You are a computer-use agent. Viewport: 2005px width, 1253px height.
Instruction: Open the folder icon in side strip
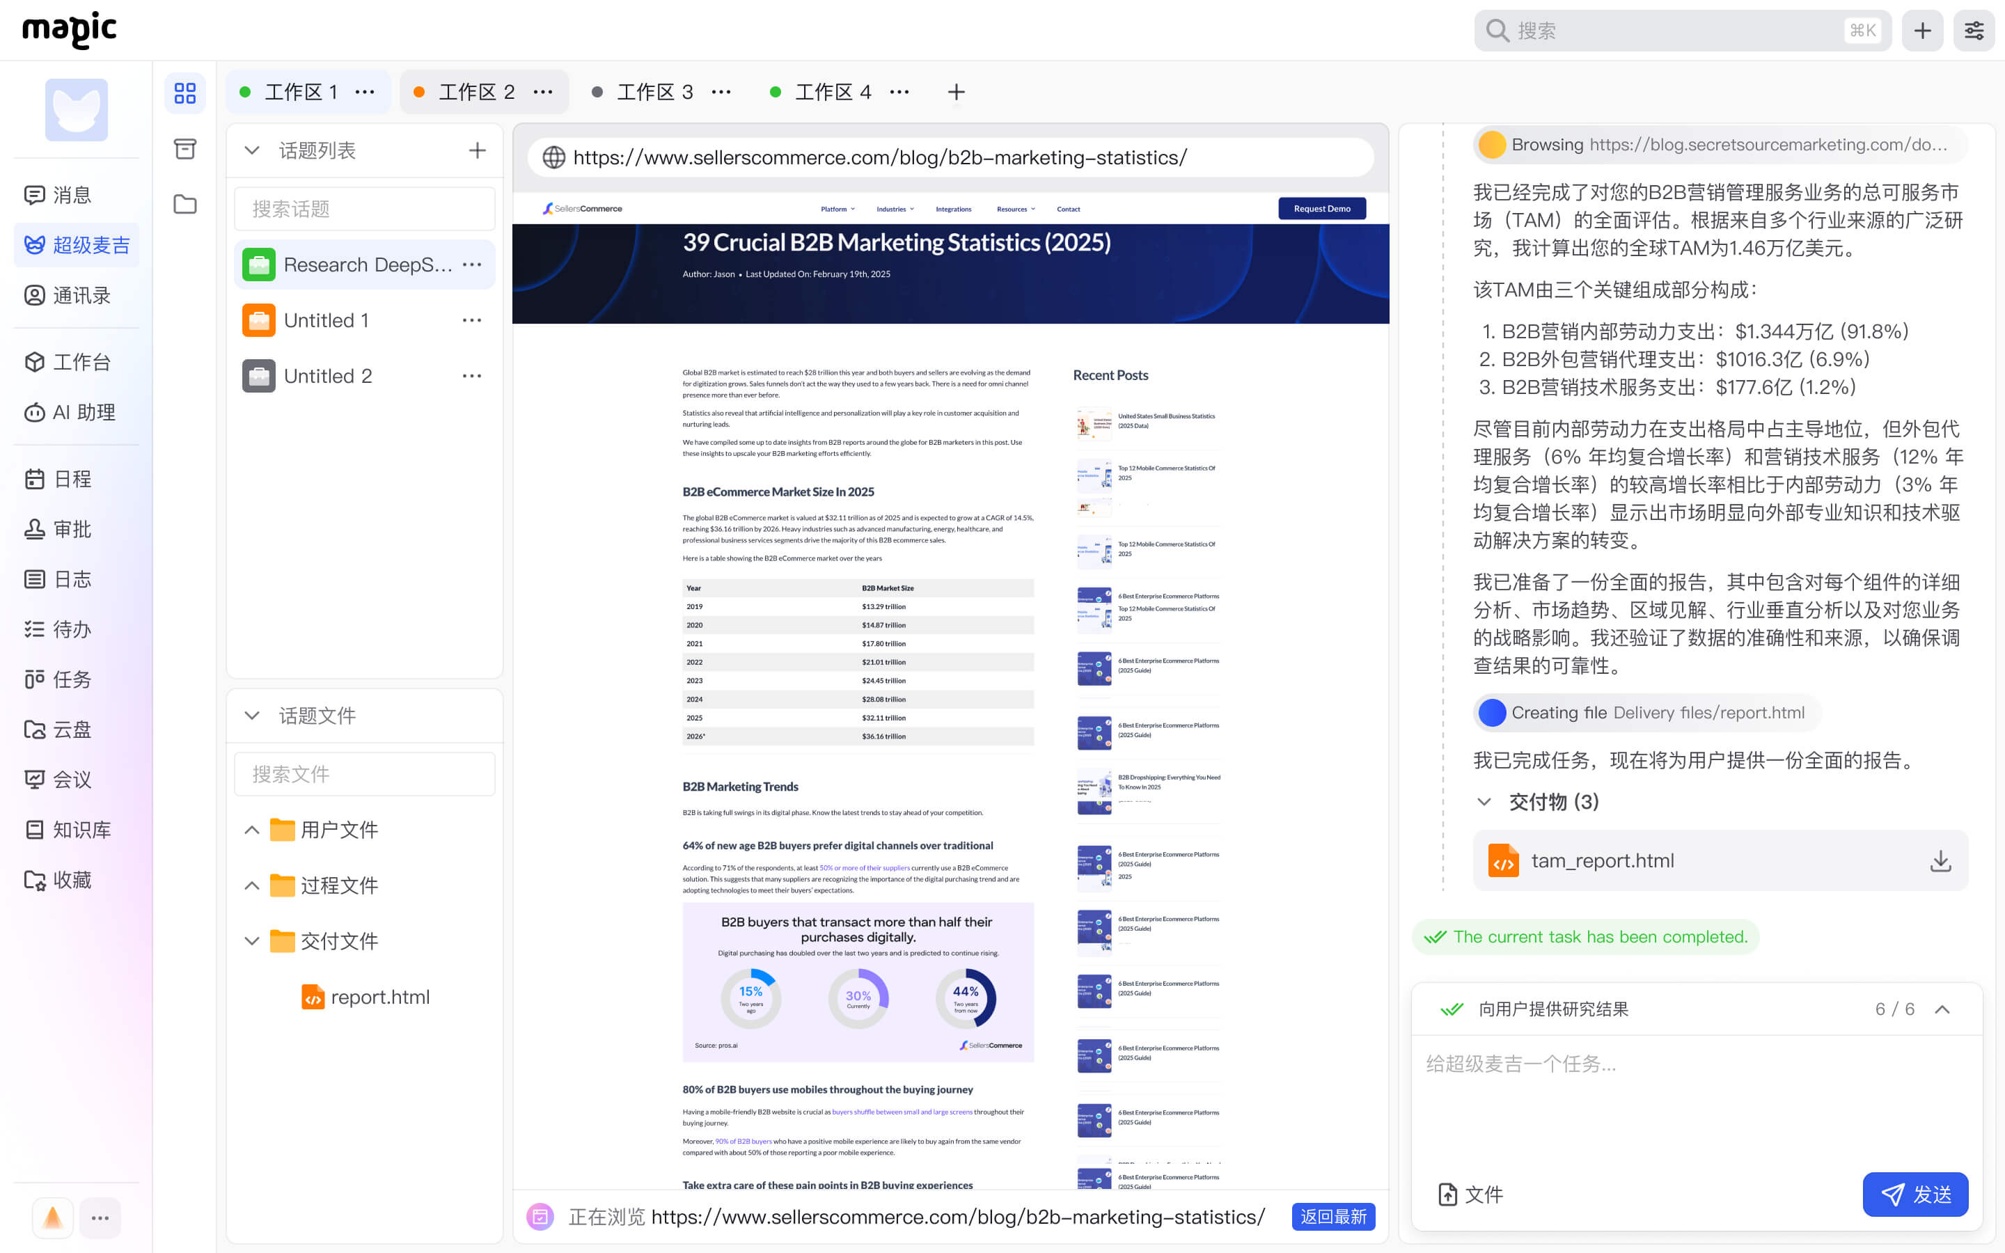click(x=184, y=204)
